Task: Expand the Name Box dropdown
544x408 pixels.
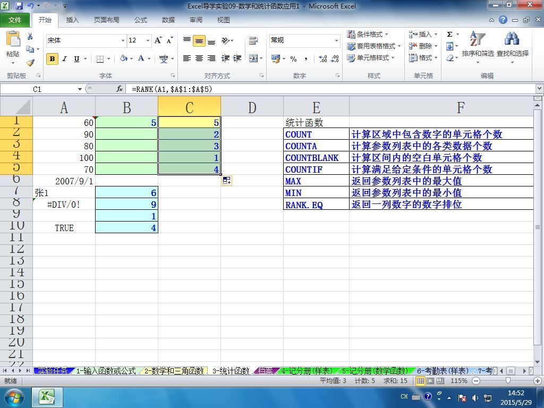Action: [x=80, y=89]
